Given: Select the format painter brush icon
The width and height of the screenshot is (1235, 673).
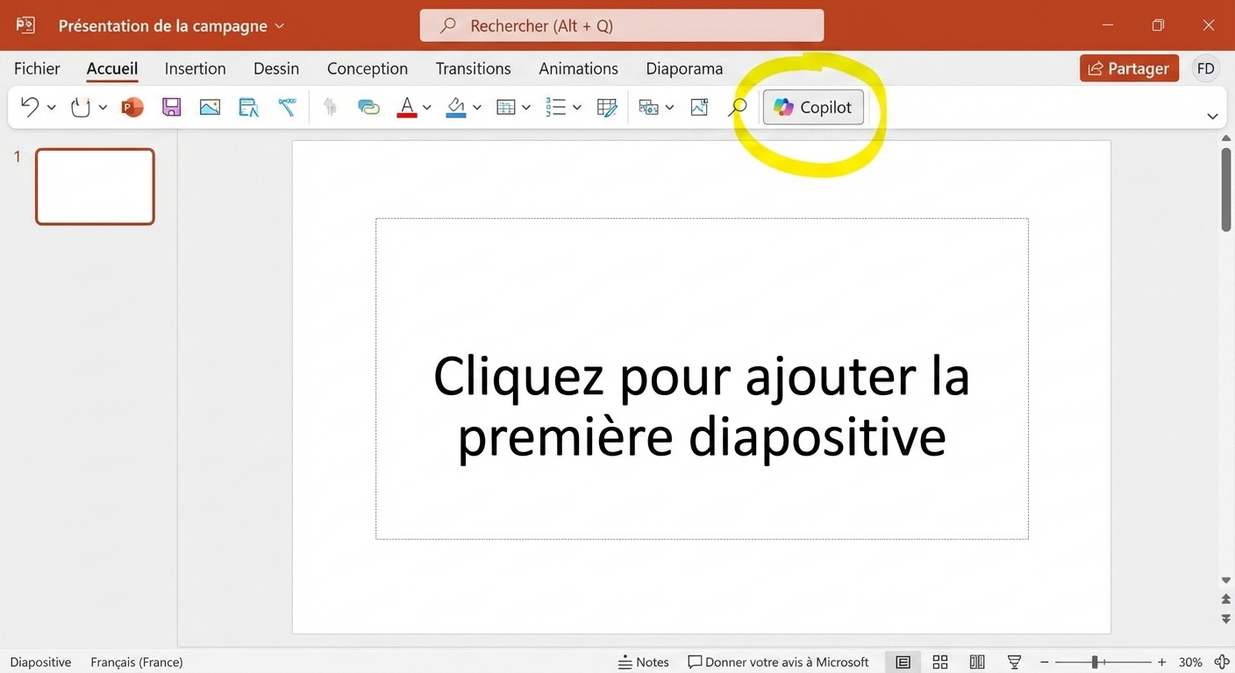Looking at the screenshot, I should [x=287, y=107].
